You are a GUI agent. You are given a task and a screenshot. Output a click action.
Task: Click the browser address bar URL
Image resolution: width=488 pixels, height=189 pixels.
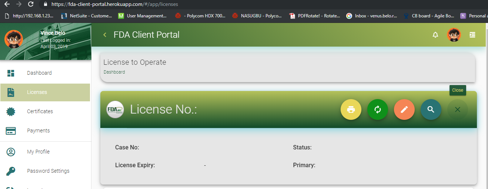[x=114, y=4]
